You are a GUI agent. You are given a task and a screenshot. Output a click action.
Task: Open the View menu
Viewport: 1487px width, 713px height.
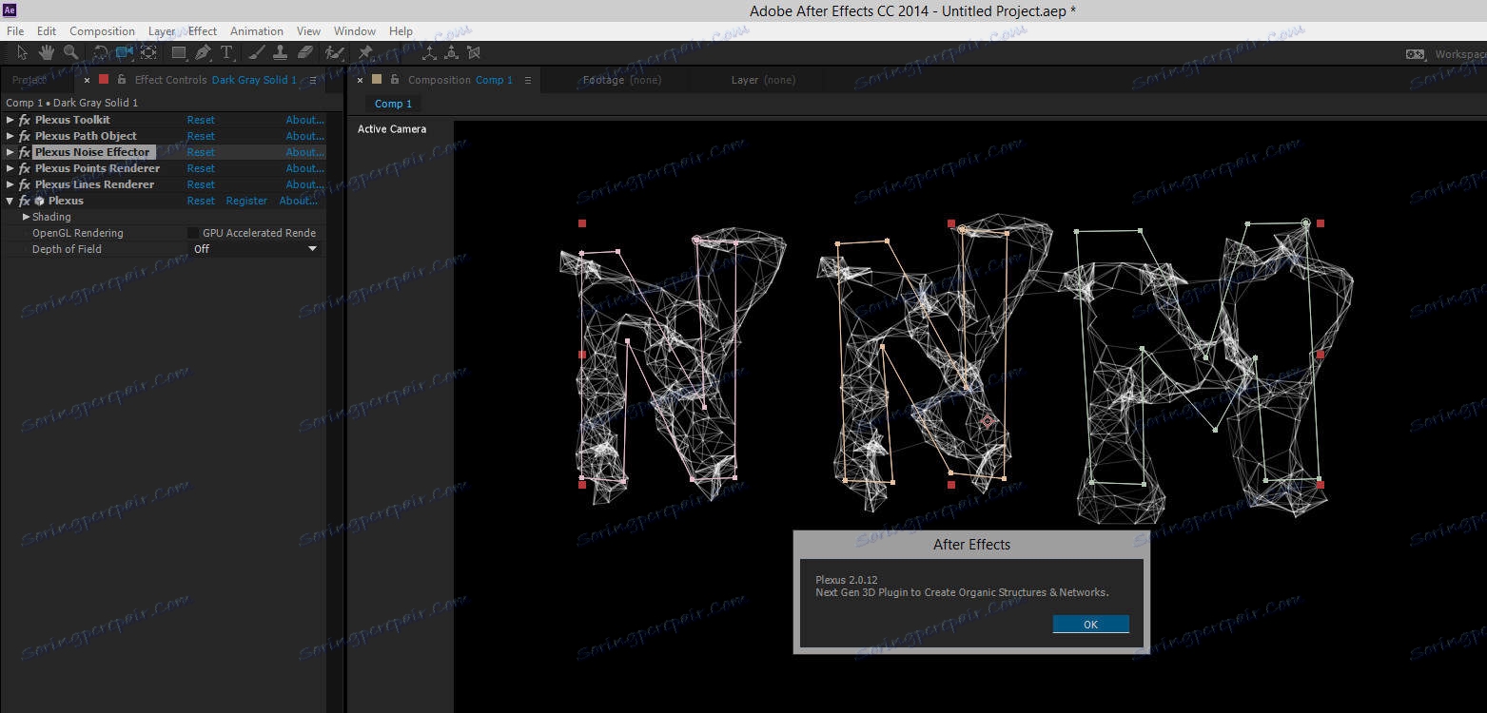[308, 31]
